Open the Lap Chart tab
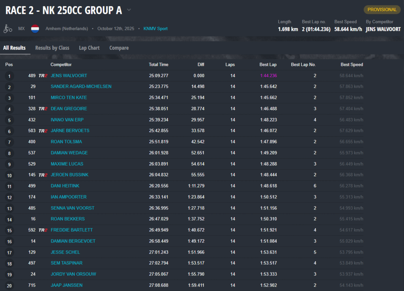 click(89, 48)
